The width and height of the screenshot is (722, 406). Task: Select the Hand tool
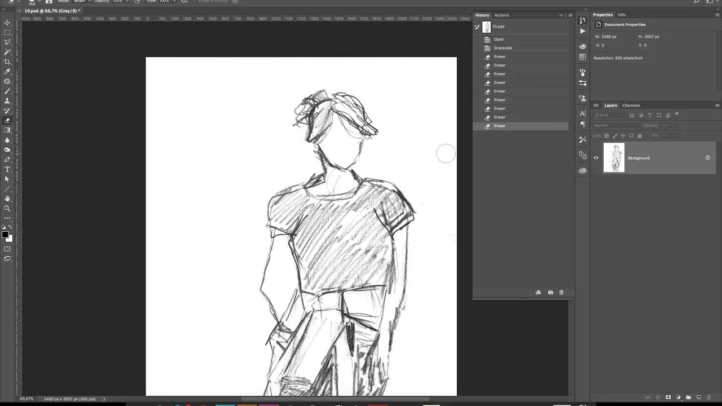[x=7, y=198]
